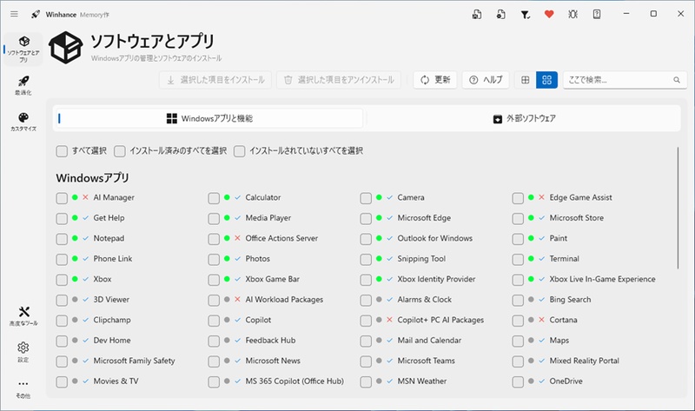Viewport: 695px width, 411px height.
Task: Switch to table list view icon
Action: [x=526, y=80]
